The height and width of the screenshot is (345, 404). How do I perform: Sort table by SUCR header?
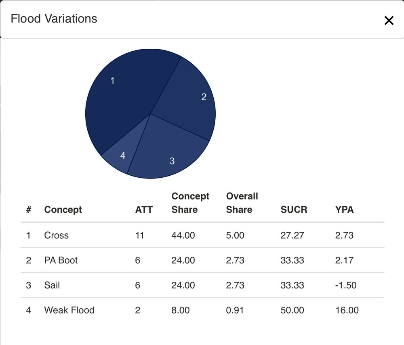point(294,210)
